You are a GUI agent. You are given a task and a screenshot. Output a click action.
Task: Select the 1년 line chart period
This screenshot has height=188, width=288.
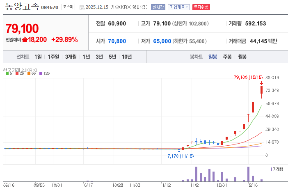click(86, 57)
